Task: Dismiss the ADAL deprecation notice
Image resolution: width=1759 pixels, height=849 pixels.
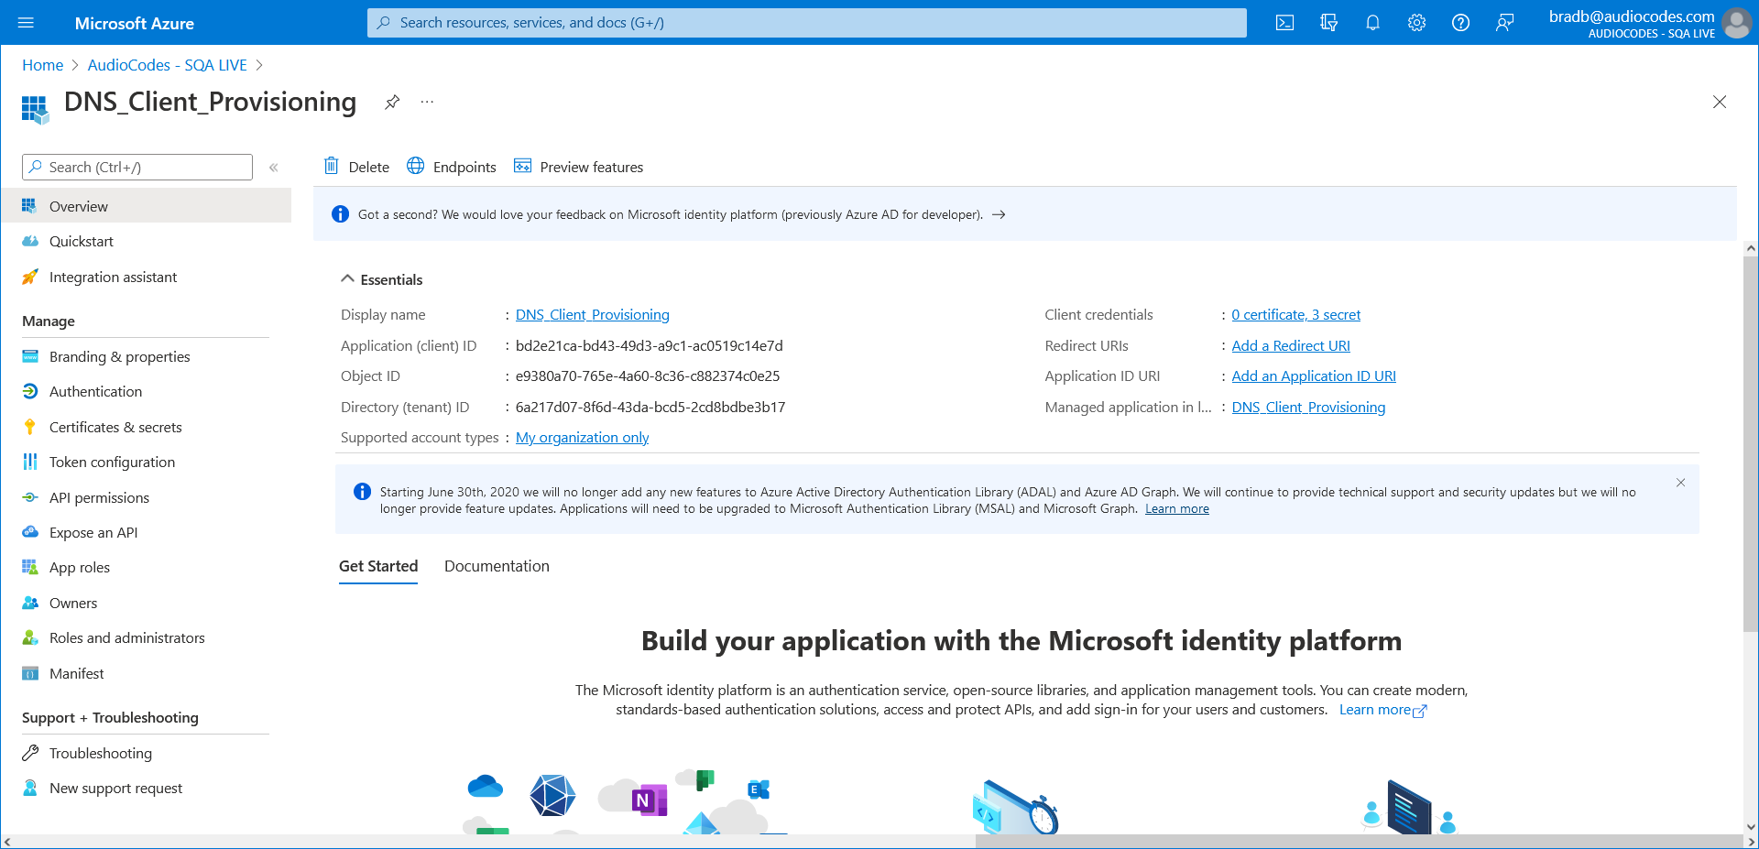Action: point(1681,483)
